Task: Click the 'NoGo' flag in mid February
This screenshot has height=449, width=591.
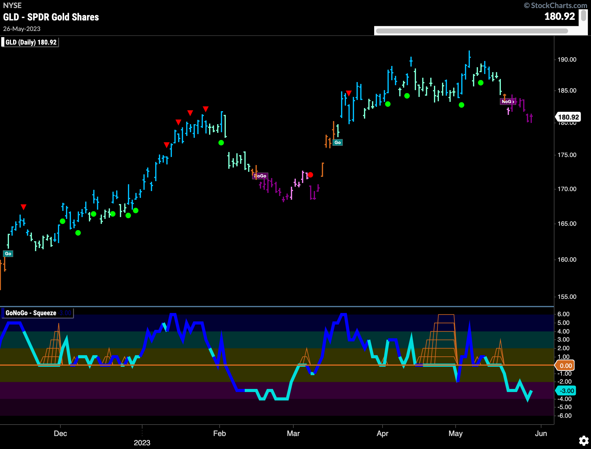Action: pos(260,176)
